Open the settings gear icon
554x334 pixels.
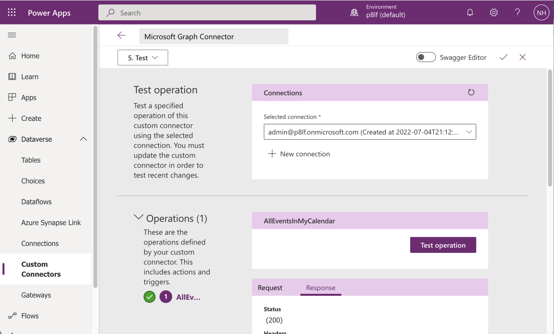pos(494,12)
